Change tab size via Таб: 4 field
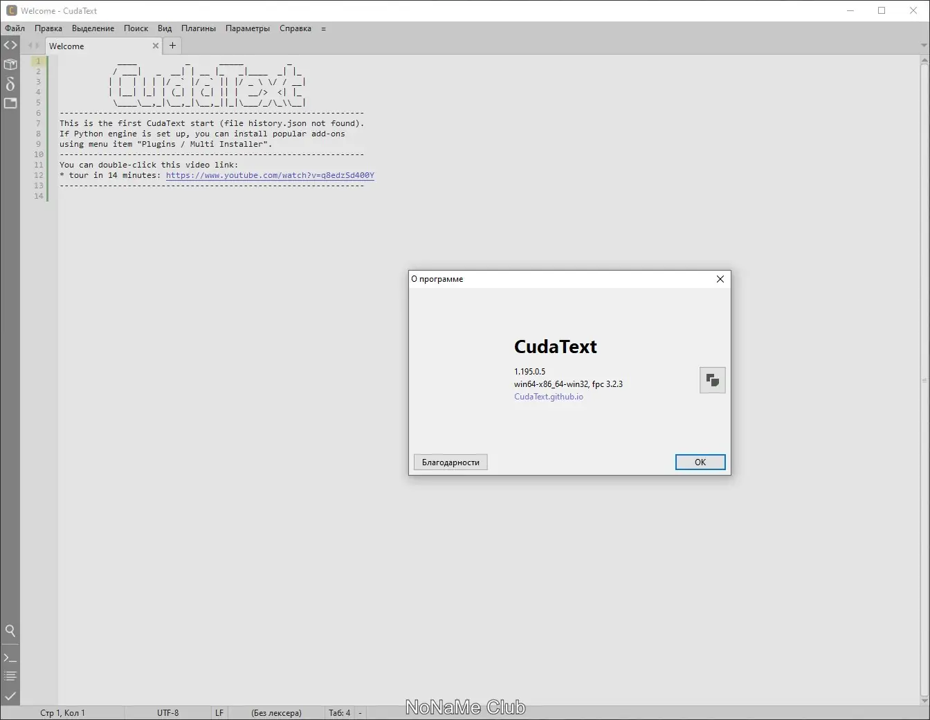This screenshot has width=930, height=720. 339,712
